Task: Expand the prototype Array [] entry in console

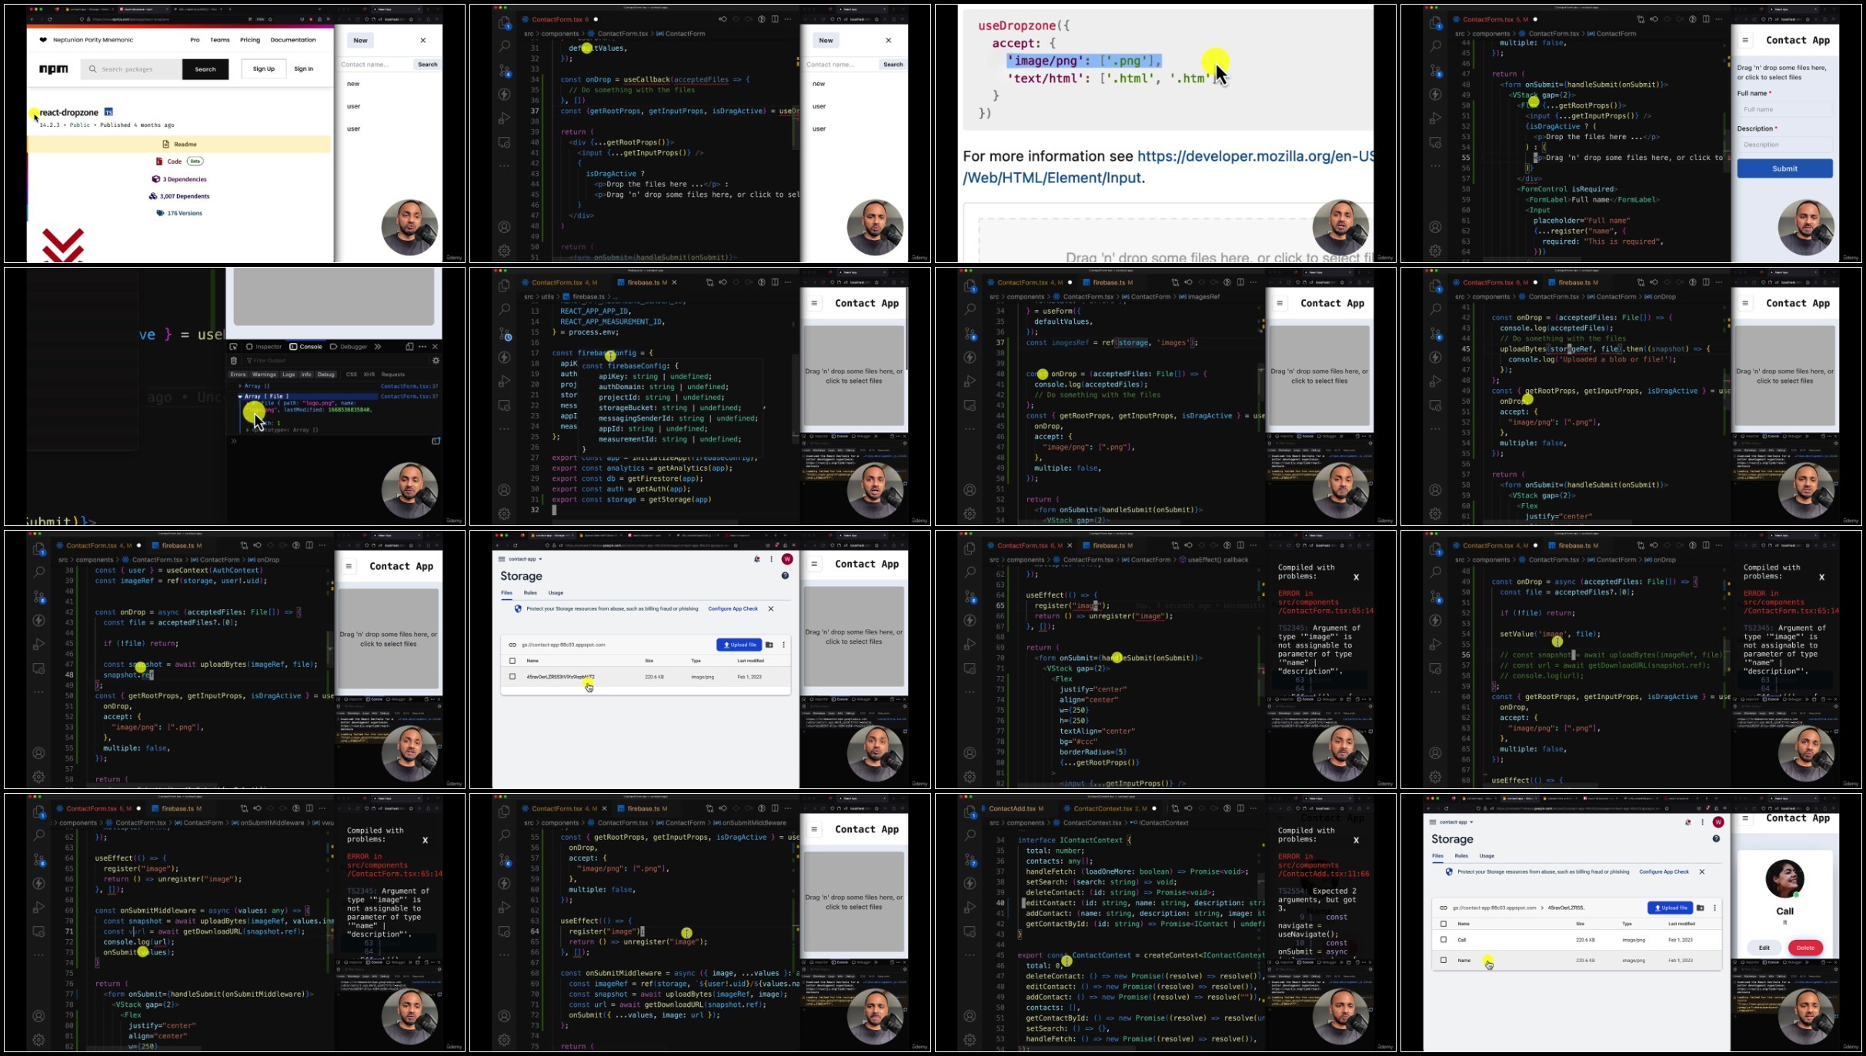Action: pyautogui.click(x=248, y=430)
